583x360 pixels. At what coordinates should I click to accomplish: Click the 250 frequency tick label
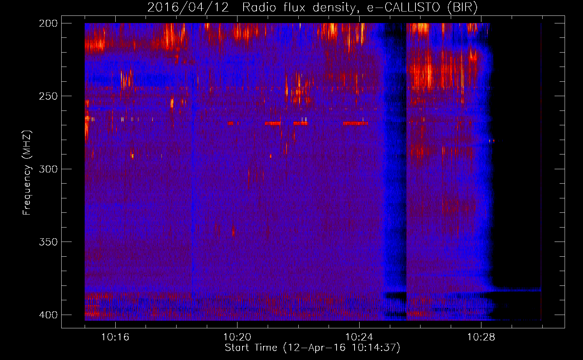click(x=48, y=96)
